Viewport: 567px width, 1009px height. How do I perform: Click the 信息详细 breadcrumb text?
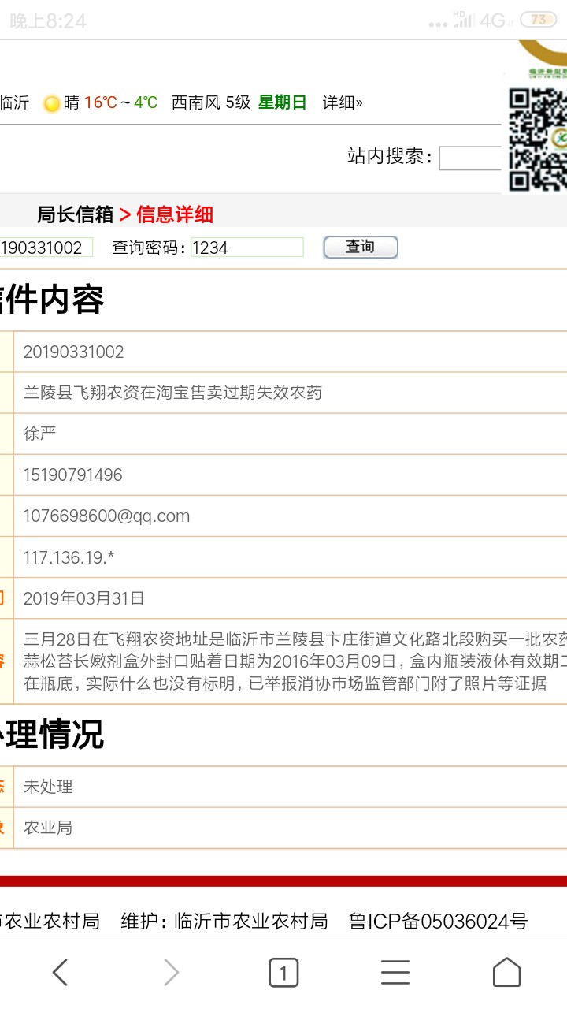175,214
